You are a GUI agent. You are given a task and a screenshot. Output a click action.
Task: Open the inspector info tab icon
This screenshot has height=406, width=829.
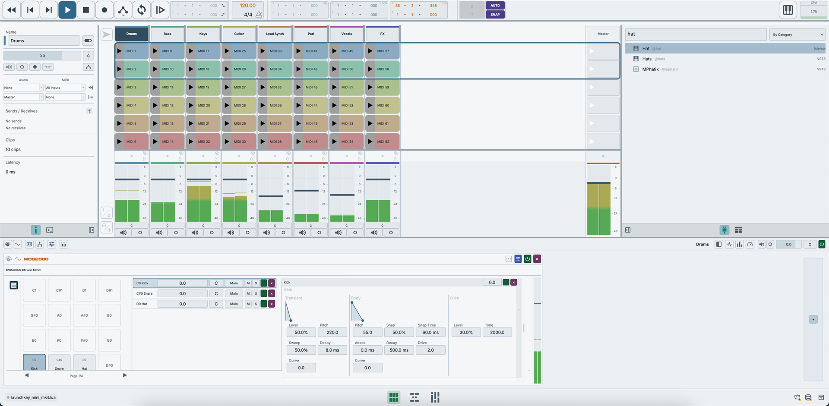click(x=35, y=230)
